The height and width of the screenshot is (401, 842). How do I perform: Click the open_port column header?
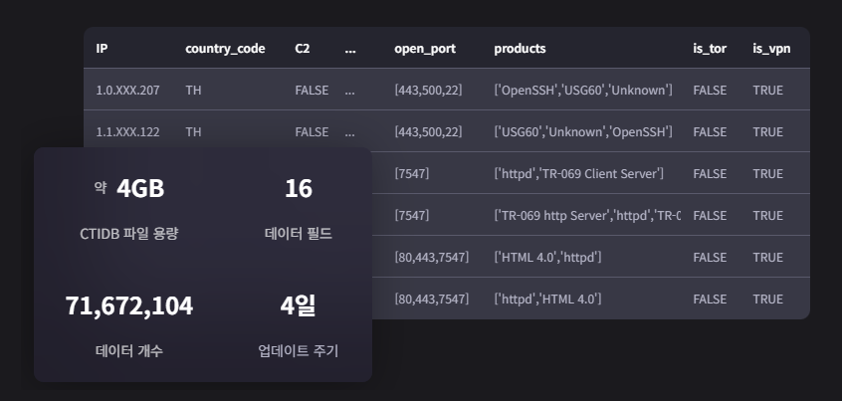[424, 49]
